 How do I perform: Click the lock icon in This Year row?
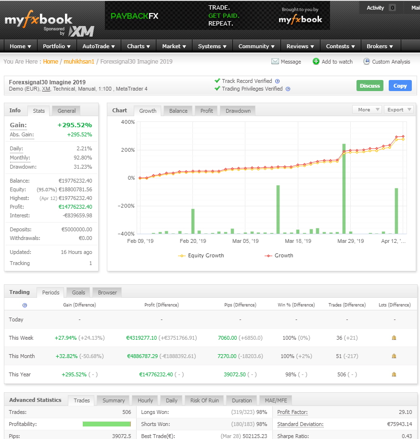(x=394, y=374)
